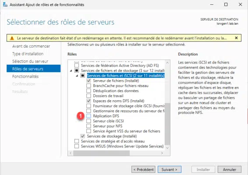The image size is (248, 175).
Task: Maximize the wizard window
Action: 226,4
